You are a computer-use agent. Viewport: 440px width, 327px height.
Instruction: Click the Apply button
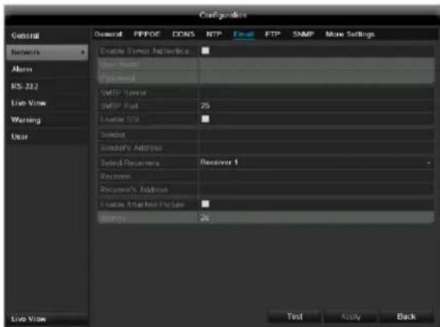coord(350,316)
